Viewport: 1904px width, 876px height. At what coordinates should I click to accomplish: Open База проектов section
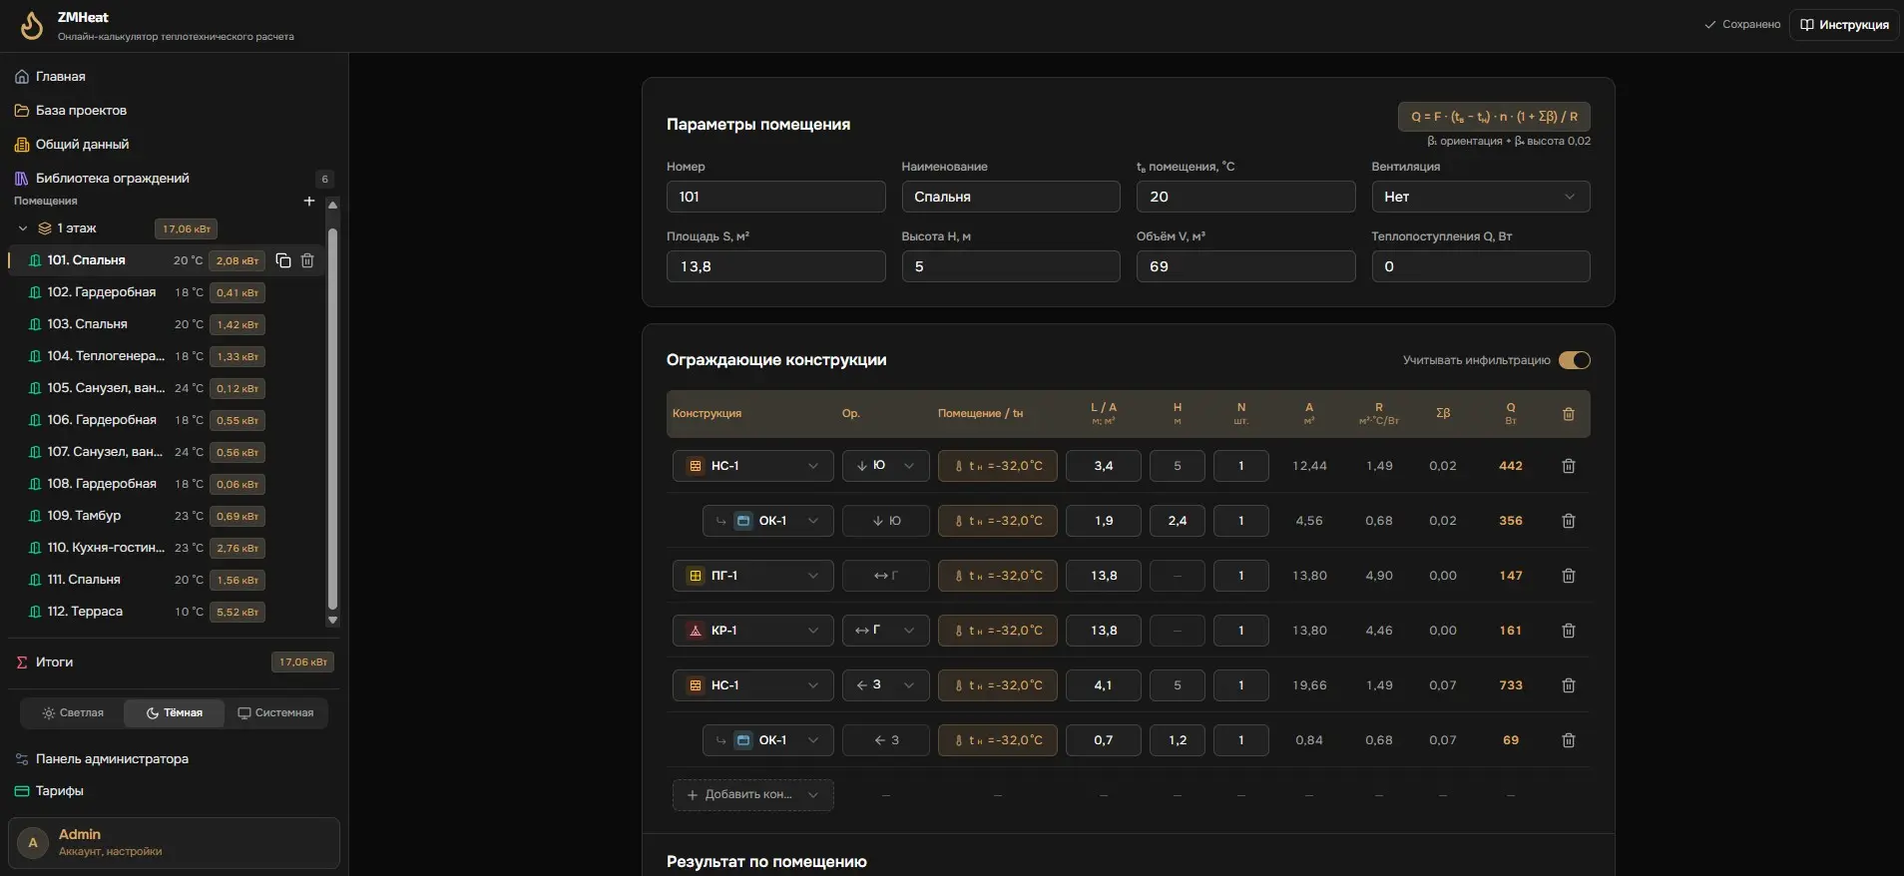click(x=174, y=111)
